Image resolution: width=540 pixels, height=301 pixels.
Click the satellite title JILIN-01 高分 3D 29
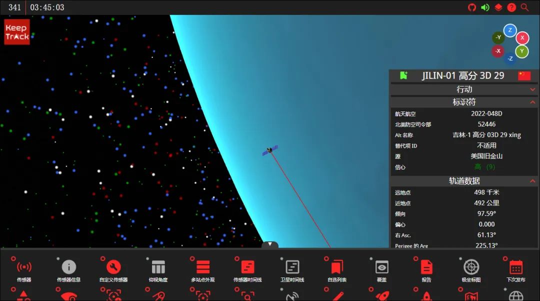463,76
